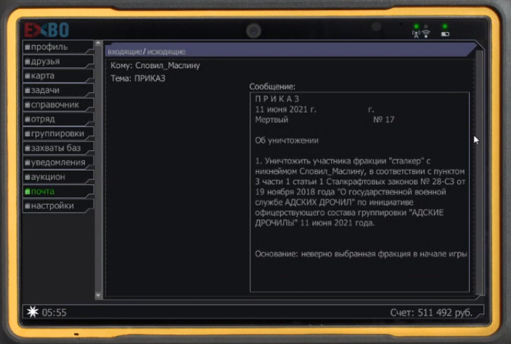Viewport: 511px width, 344px height.
Task: Click the Мертвый text in message
Action: point(271,120)
